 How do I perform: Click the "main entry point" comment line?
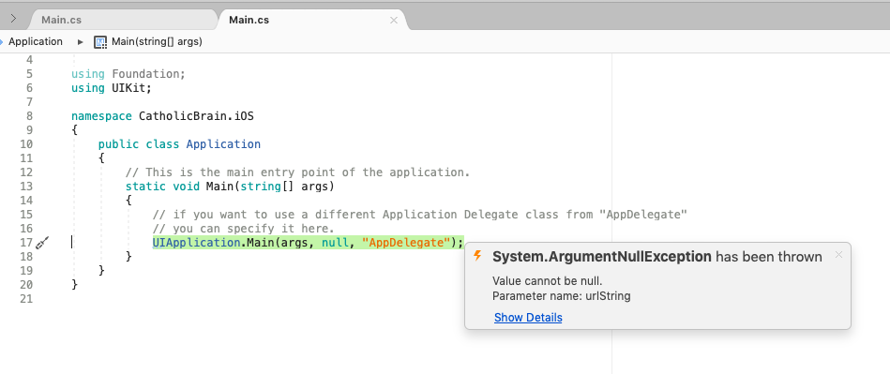coord(297,172)
